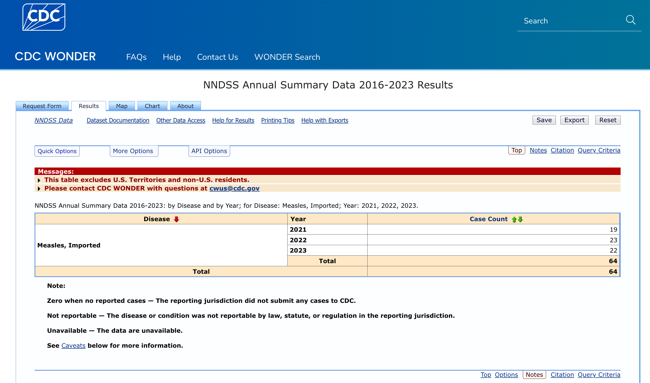Open the Quick Options panel
The width and height of the screenshot is (650, 383).
(57, 151)
